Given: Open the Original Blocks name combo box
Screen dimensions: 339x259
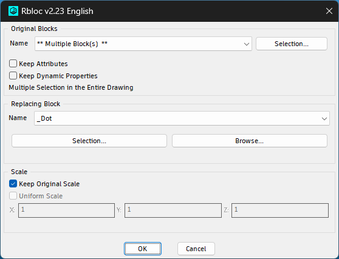Looking at the screenshot, I should point(143,44).
